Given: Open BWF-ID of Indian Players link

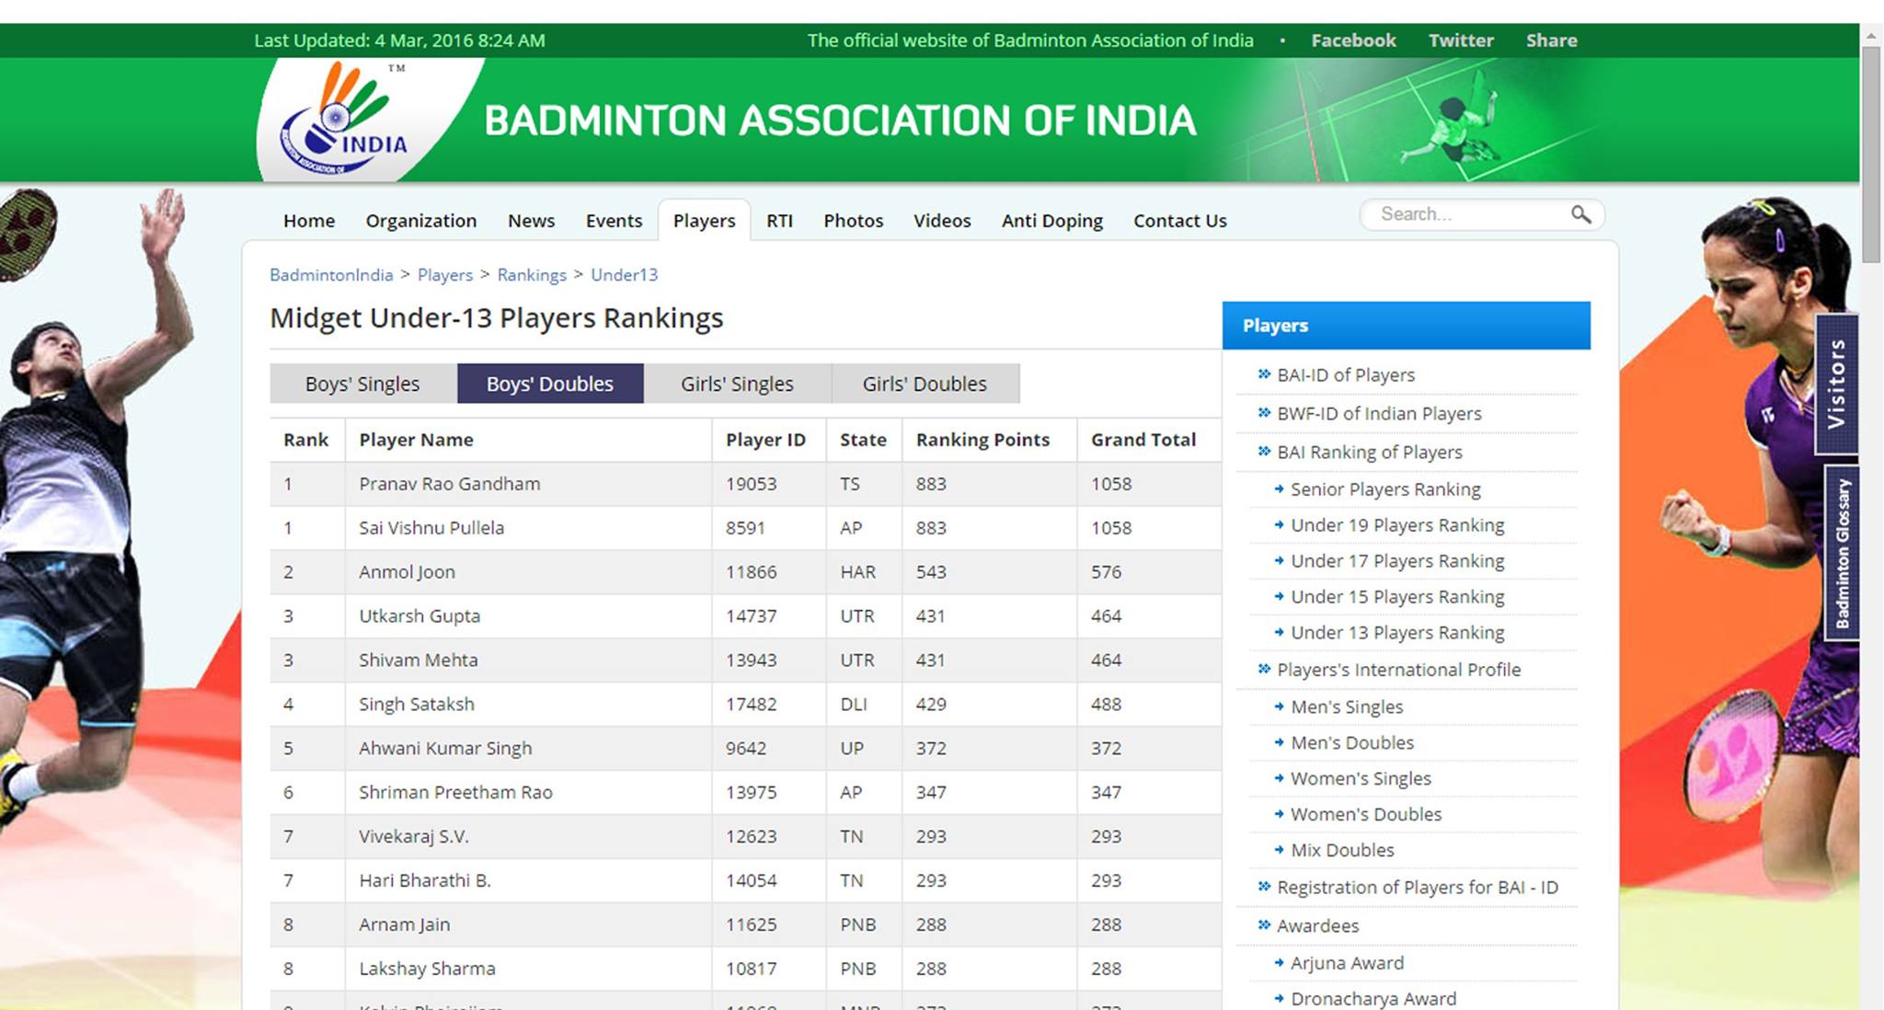Looking at the screenshot, I should coord(1379,414).
